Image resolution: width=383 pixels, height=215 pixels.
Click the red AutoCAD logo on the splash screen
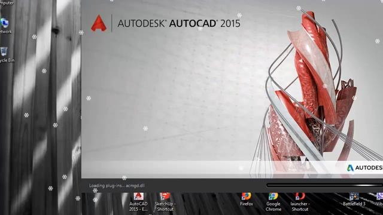click(99, 23)
